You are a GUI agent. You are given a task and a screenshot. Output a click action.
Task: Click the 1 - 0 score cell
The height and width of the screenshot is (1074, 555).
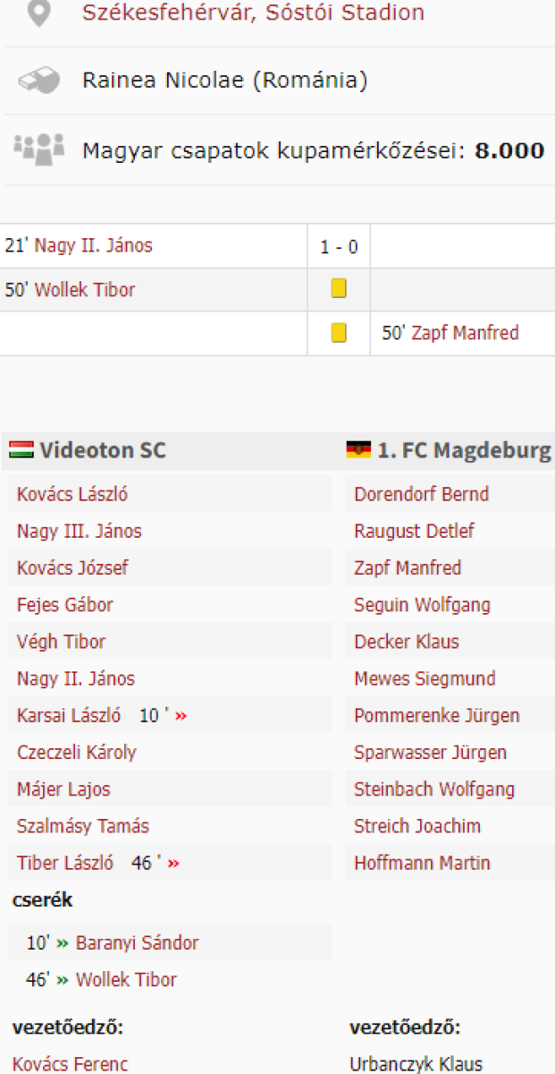[339, 246]
